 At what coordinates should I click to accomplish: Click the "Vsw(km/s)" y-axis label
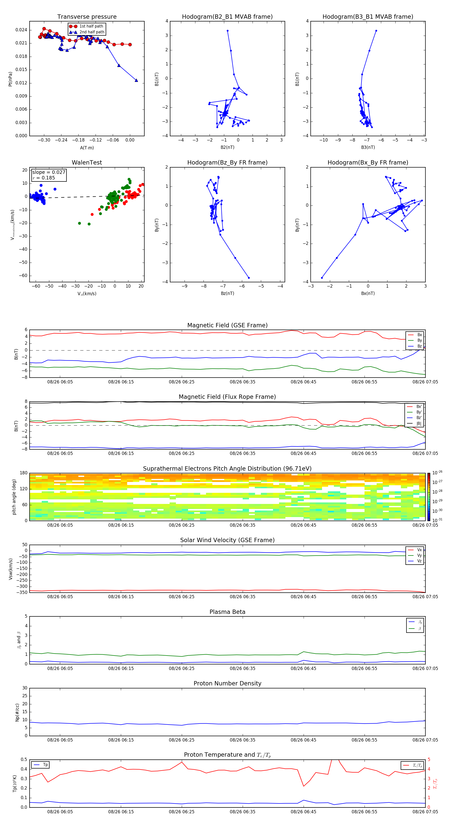(x=11, y=569)
